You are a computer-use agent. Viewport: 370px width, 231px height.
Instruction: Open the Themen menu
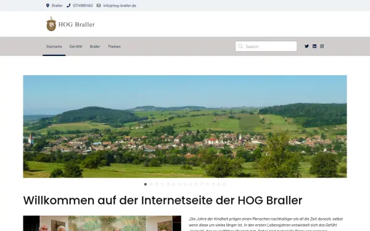pos(114,46)
